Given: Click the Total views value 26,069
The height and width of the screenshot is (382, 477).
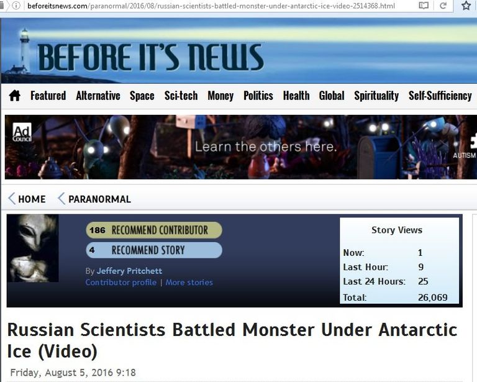Looking at the screenshot, I should 432,297.
